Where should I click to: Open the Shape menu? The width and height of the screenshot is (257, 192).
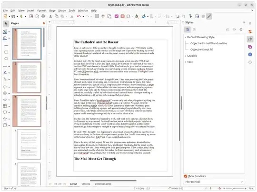click(x=62, y=10)
